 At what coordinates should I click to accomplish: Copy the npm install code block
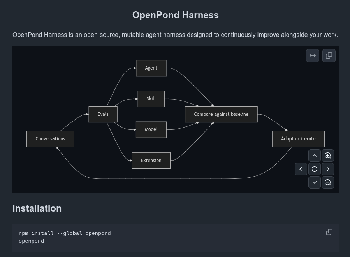tap(329, 232)
